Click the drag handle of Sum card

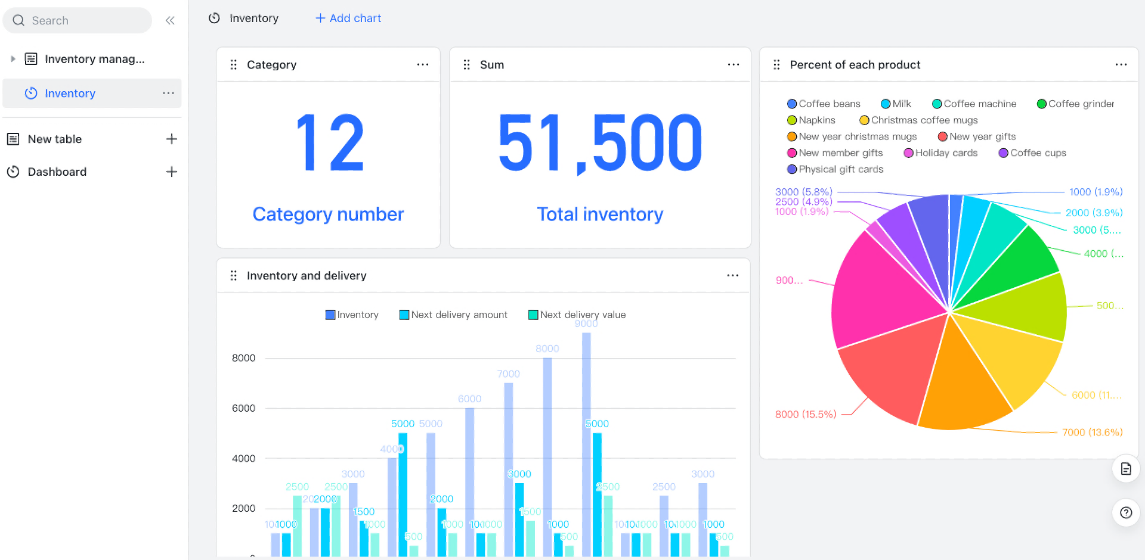[467, 65]
